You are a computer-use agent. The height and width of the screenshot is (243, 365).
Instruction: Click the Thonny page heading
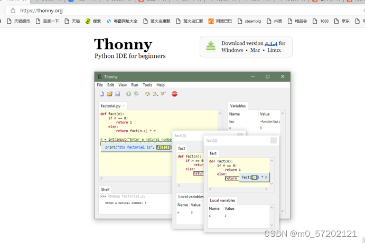pyautogui.click(x=123, y=44)
